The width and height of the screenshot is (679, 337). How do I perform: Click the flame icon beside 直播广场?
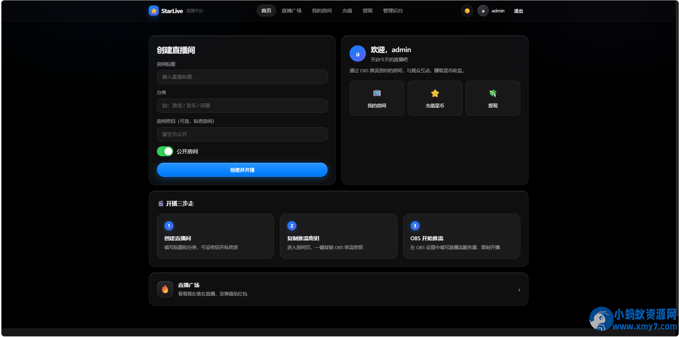[x=165, y=289]
